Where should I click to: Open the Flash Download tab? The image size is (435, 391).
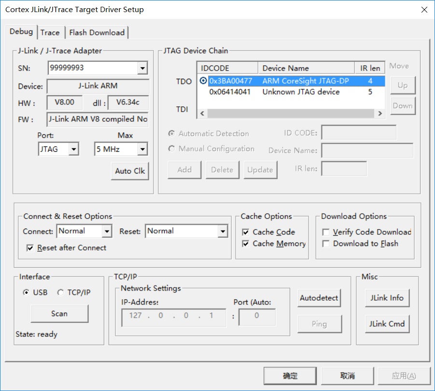click(x=97, y=32)
